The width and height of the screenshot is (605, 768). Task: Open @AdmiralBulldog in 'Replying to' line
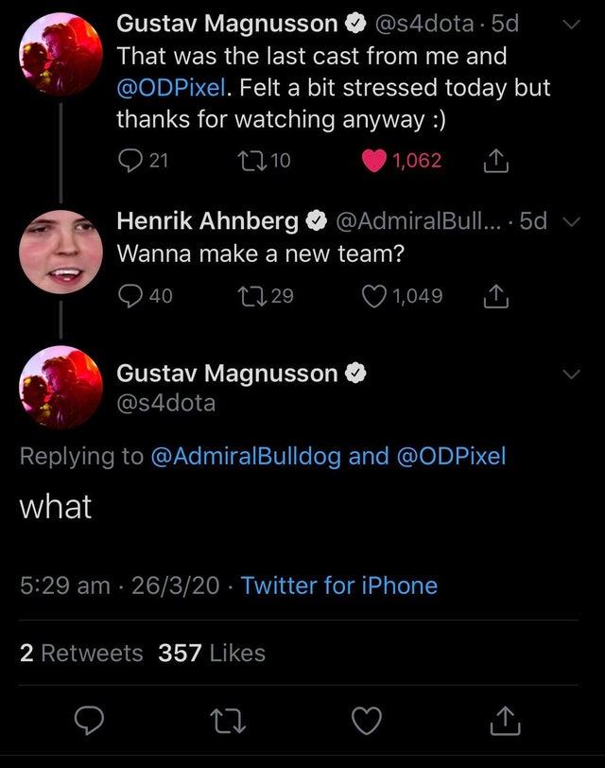tap(246, 455)
